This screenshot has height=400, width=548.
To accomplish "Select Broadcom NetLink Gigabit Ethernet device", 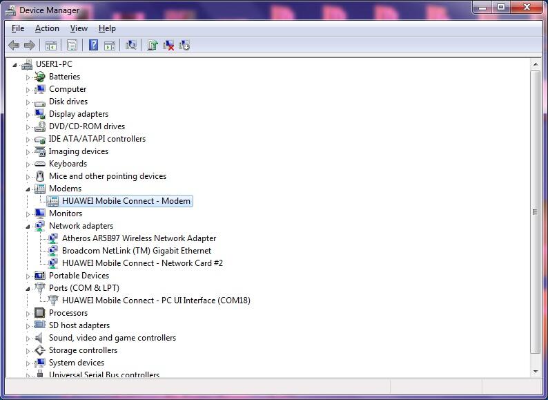I will [137, 251].
